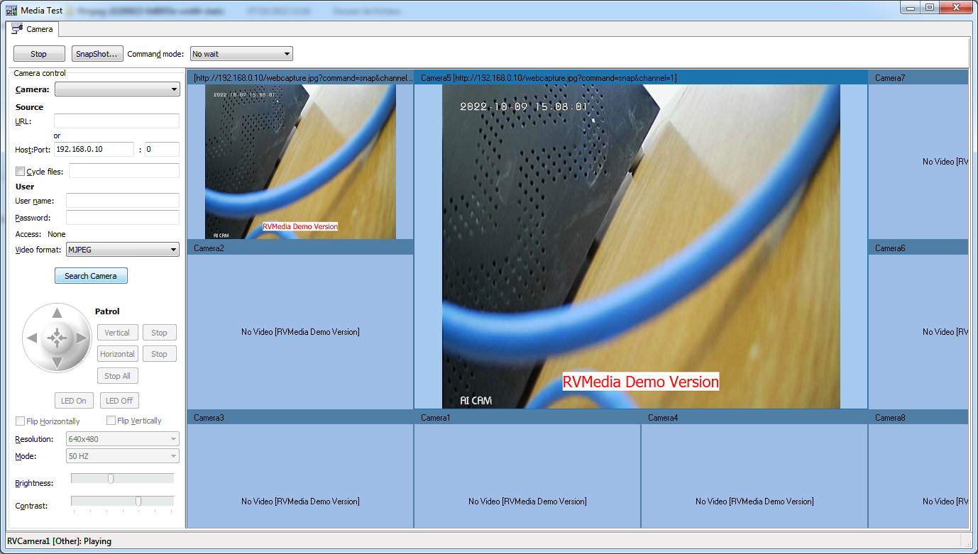Click the URL input field
The image size is (978, 554).
coord(116,121)
